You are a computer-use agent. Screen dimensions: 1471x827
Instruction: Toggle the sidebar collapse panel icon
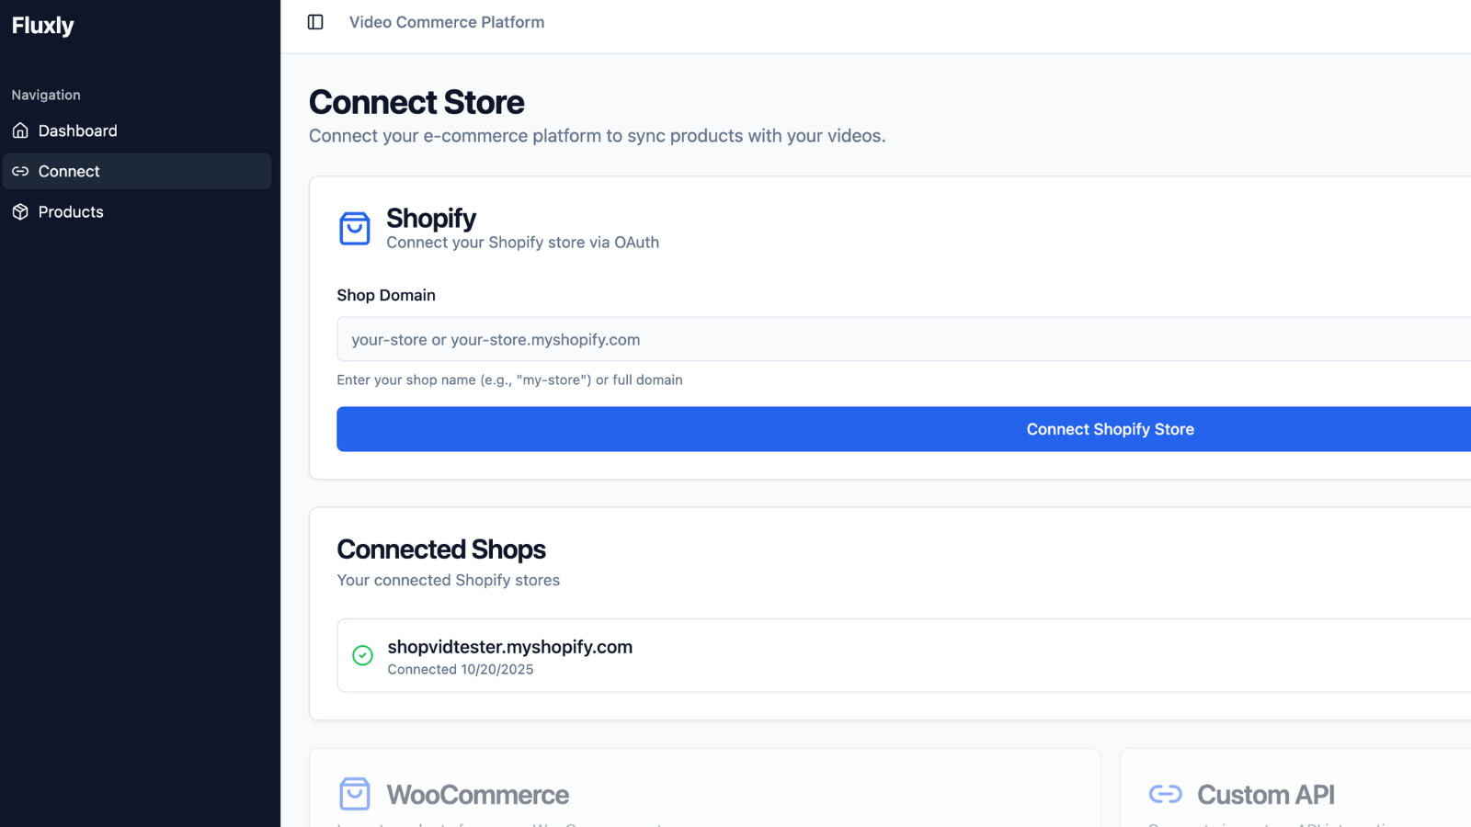point(315,21)
